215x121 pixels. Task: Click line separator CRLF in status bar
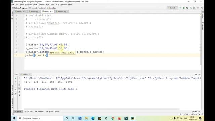tap(187, 114)
